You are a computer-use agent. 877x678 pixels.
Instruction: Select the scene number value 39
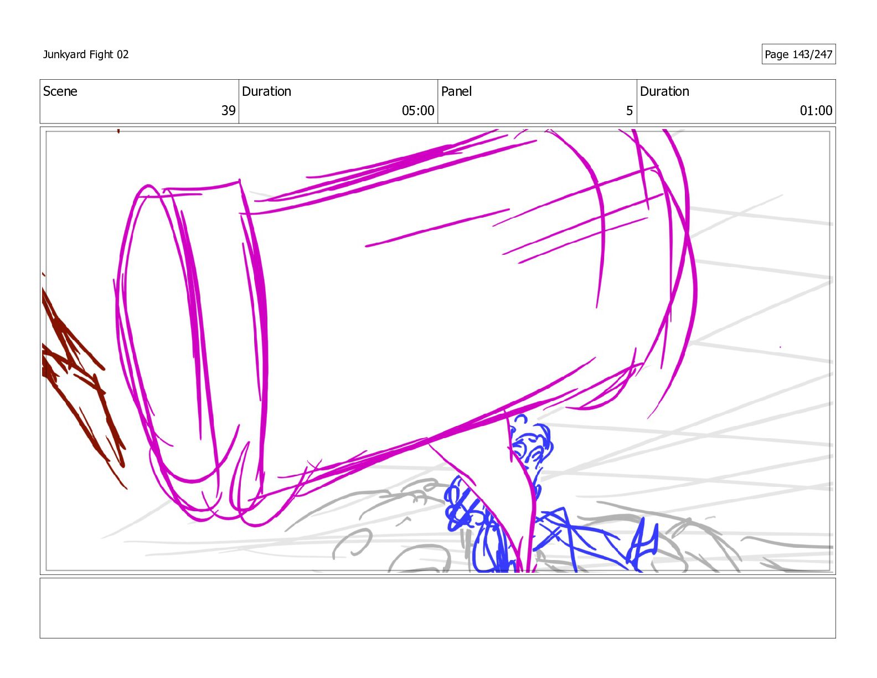tap(229, 111)
